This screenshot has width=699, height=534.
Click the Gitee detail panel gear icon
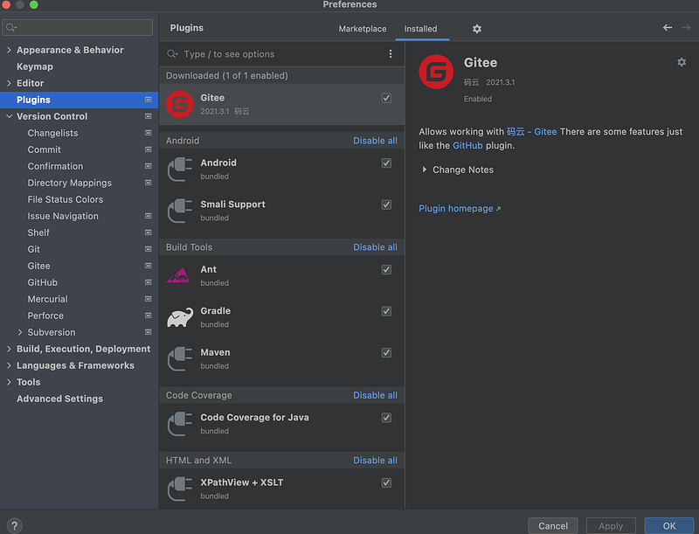tap(682, 62)
